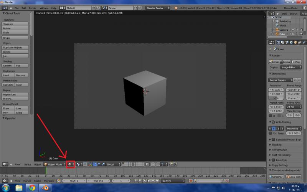Switch to Object properties tab icon
Image resolution: width=307 pixels, height=192 pixels.
coord(295,42)
